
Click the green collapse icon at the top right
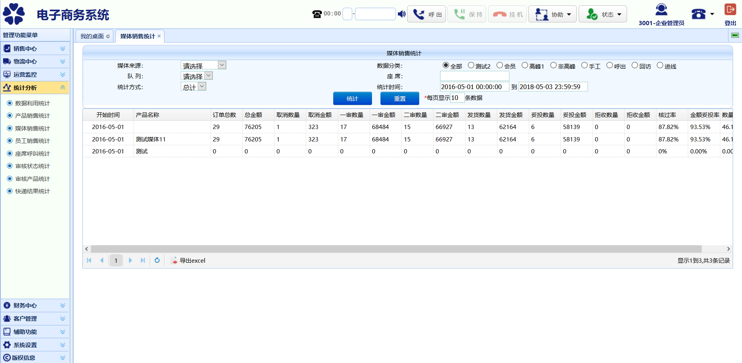(x=735, y=35)
